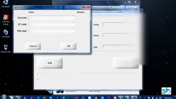Screen dimensions: 176x99
Task: Close the background Explorer window
Action: tap(136, 2)
